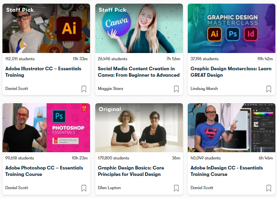The height and width of the screenshot is (198, 277).
Task: Bookmark the Adobe InDesign CC Essentials course
Action: point(269,188)
